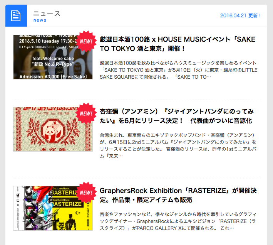Click 'Admission ¥3,000' text in sake thumbnail

pos(53,77)
